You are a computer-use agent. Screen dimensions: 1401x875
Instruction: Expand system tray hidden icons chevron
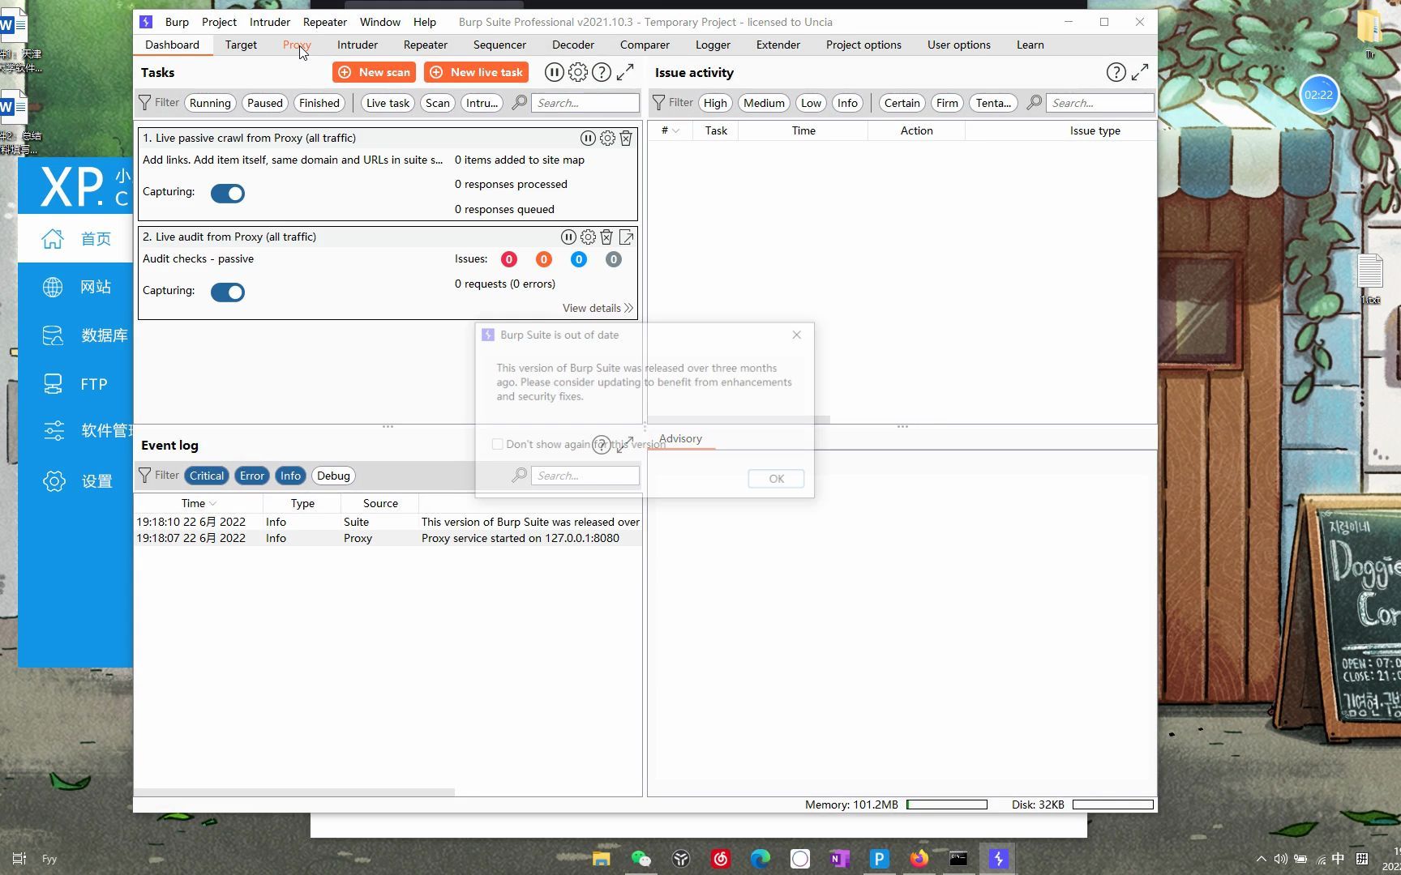(x=1261, y=859)
